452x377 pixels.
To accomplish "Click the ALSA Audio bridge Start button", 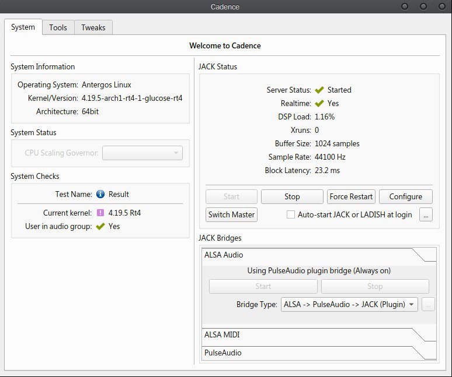I will (263, 287).
